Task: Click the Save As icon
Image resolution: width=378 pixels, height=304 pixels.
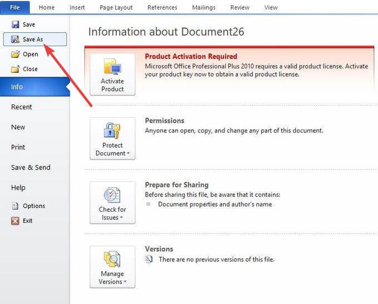Action: [x=15, y=39]
